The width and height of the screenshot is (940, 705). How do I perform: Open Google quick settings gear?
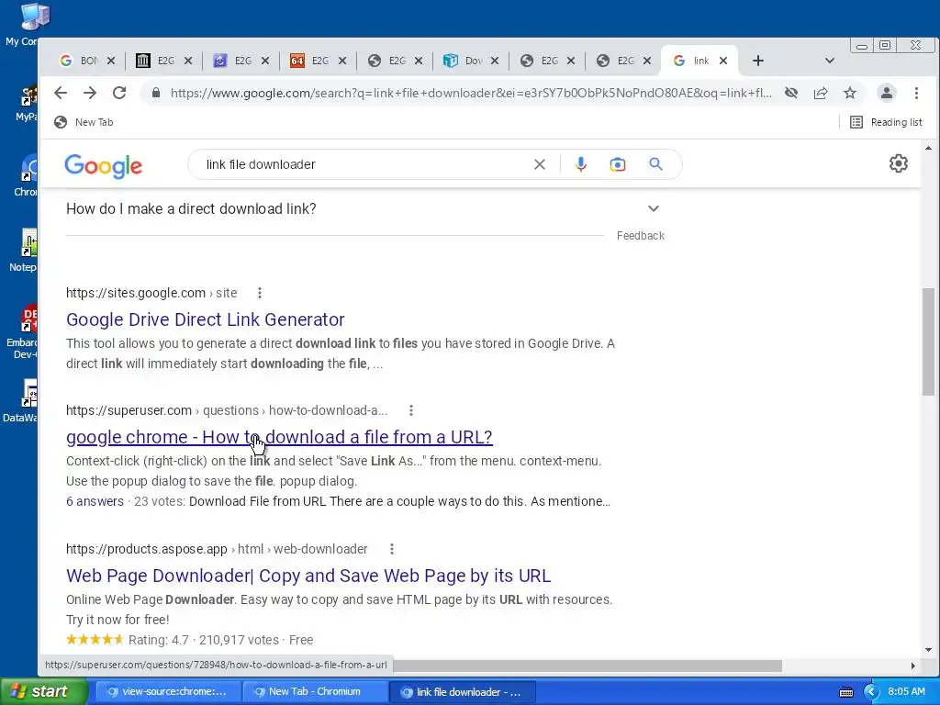[x=898, y=163]
